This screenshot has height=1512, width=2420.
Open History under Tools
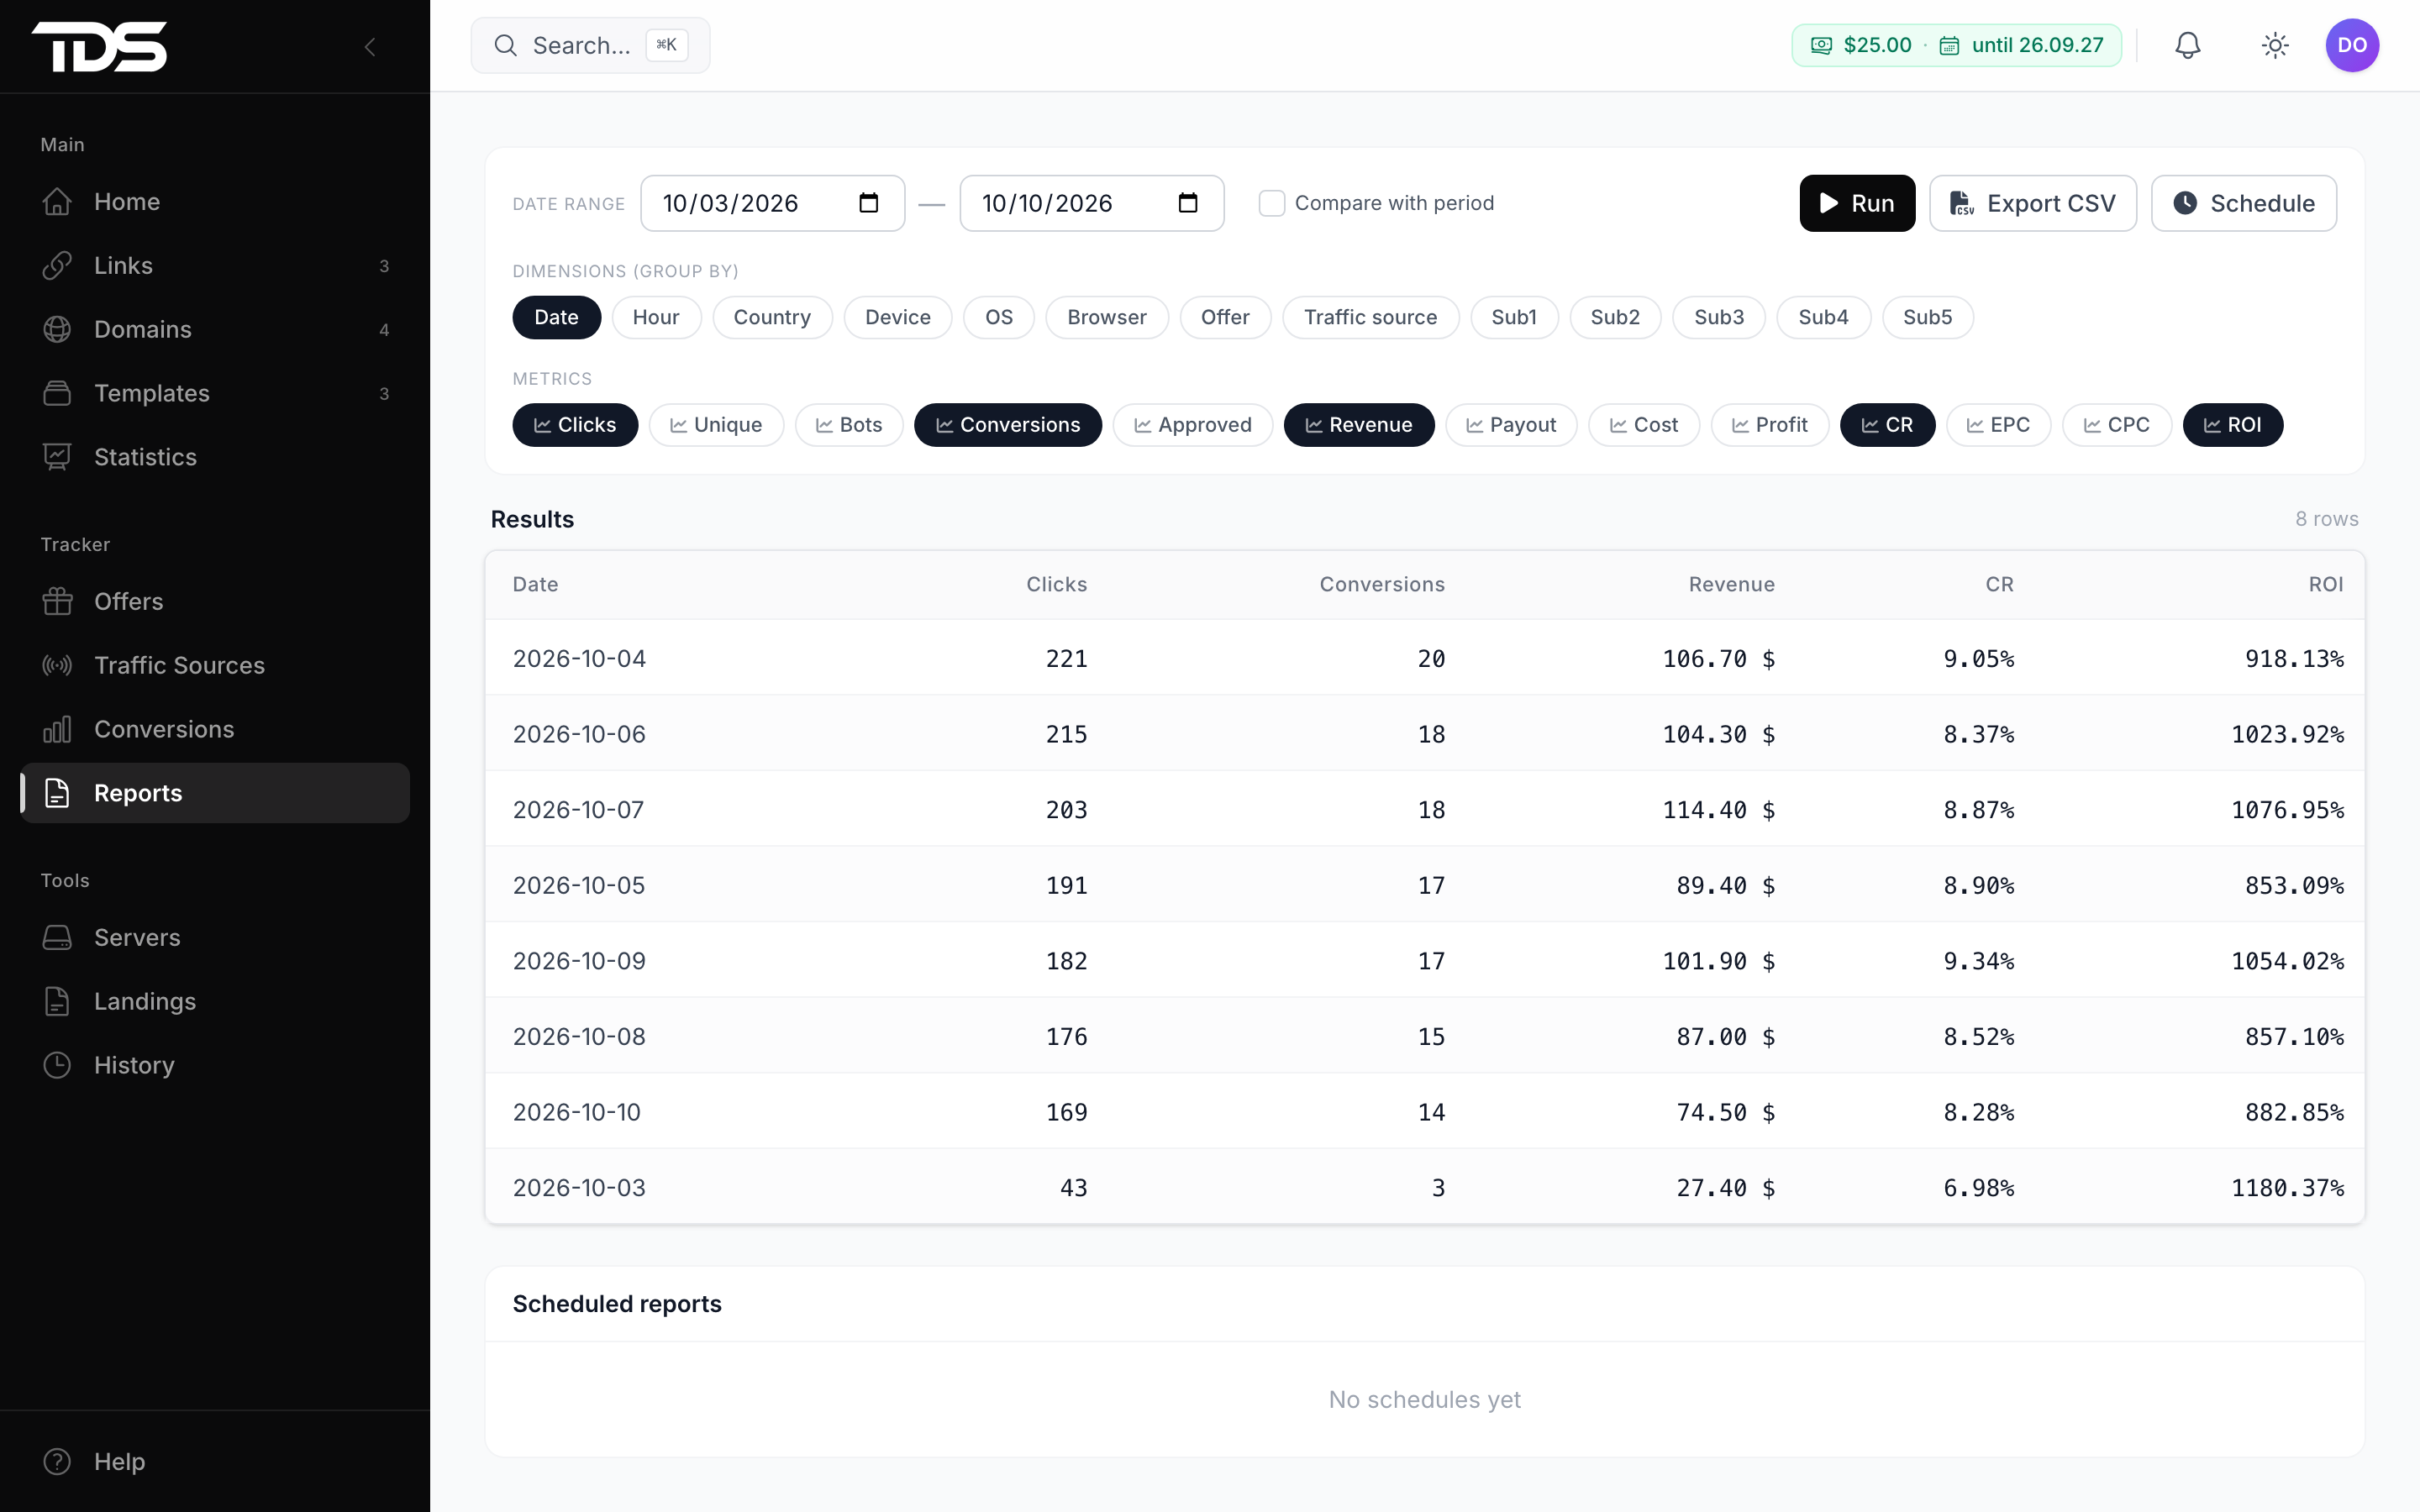tap(215, 1066)
